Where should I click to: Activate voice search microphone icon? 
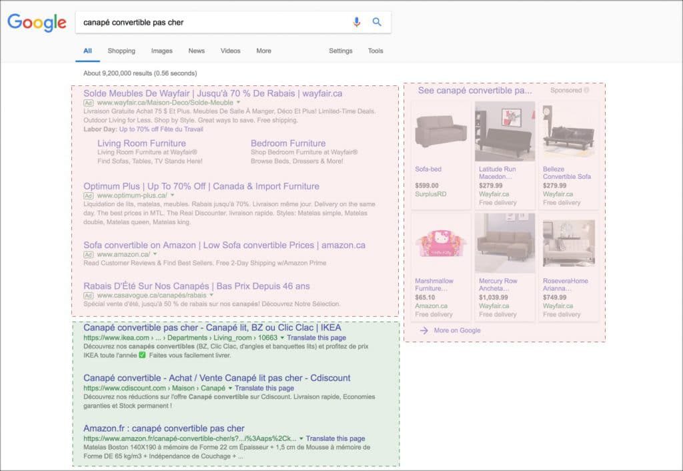(357, 22)
